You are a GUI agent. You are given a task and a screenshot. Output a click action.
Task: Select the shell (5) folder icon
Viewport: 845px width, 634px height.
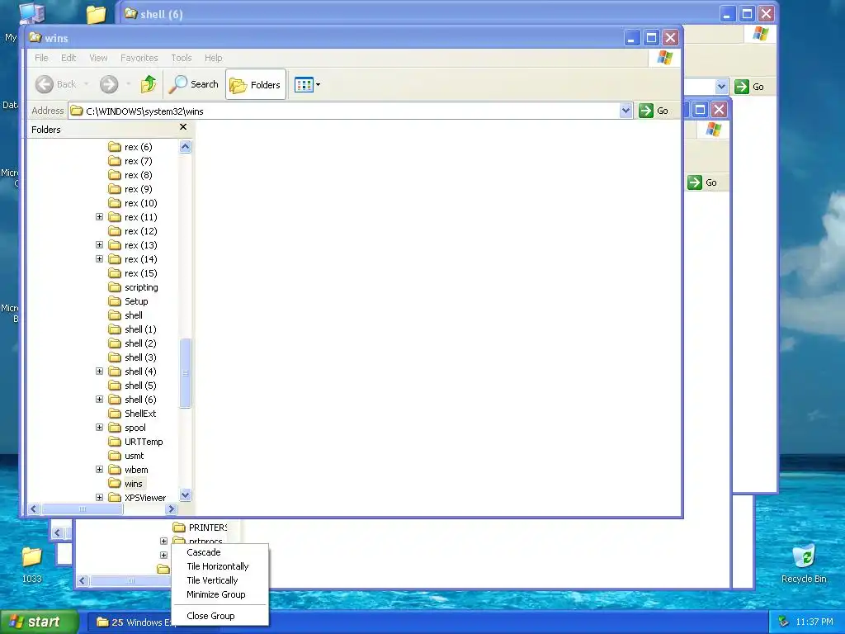(x=114, y=385)
